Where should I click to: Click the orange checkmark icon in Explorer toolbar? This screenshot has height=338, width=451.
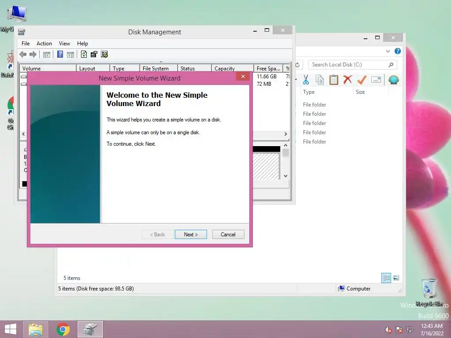pyautogui.click(x=362, y=80)
